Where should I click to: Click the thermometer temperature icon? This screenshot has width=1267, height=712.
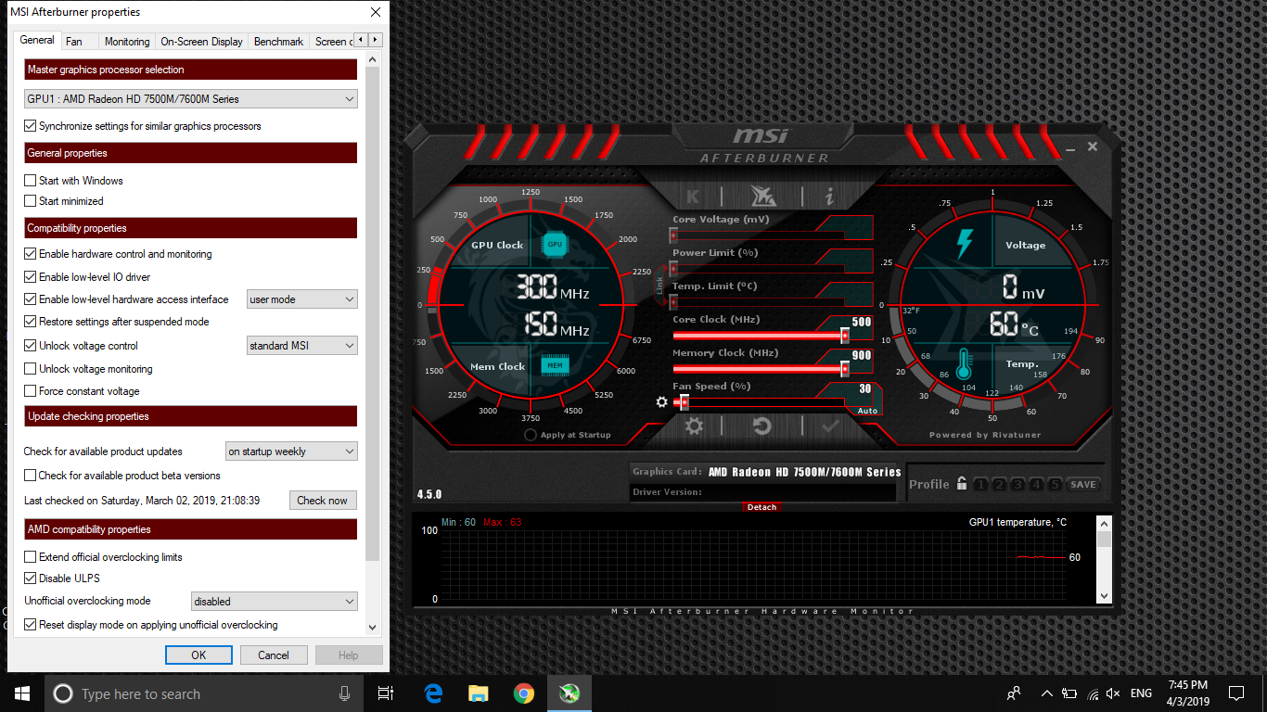(x=964, y=364)
